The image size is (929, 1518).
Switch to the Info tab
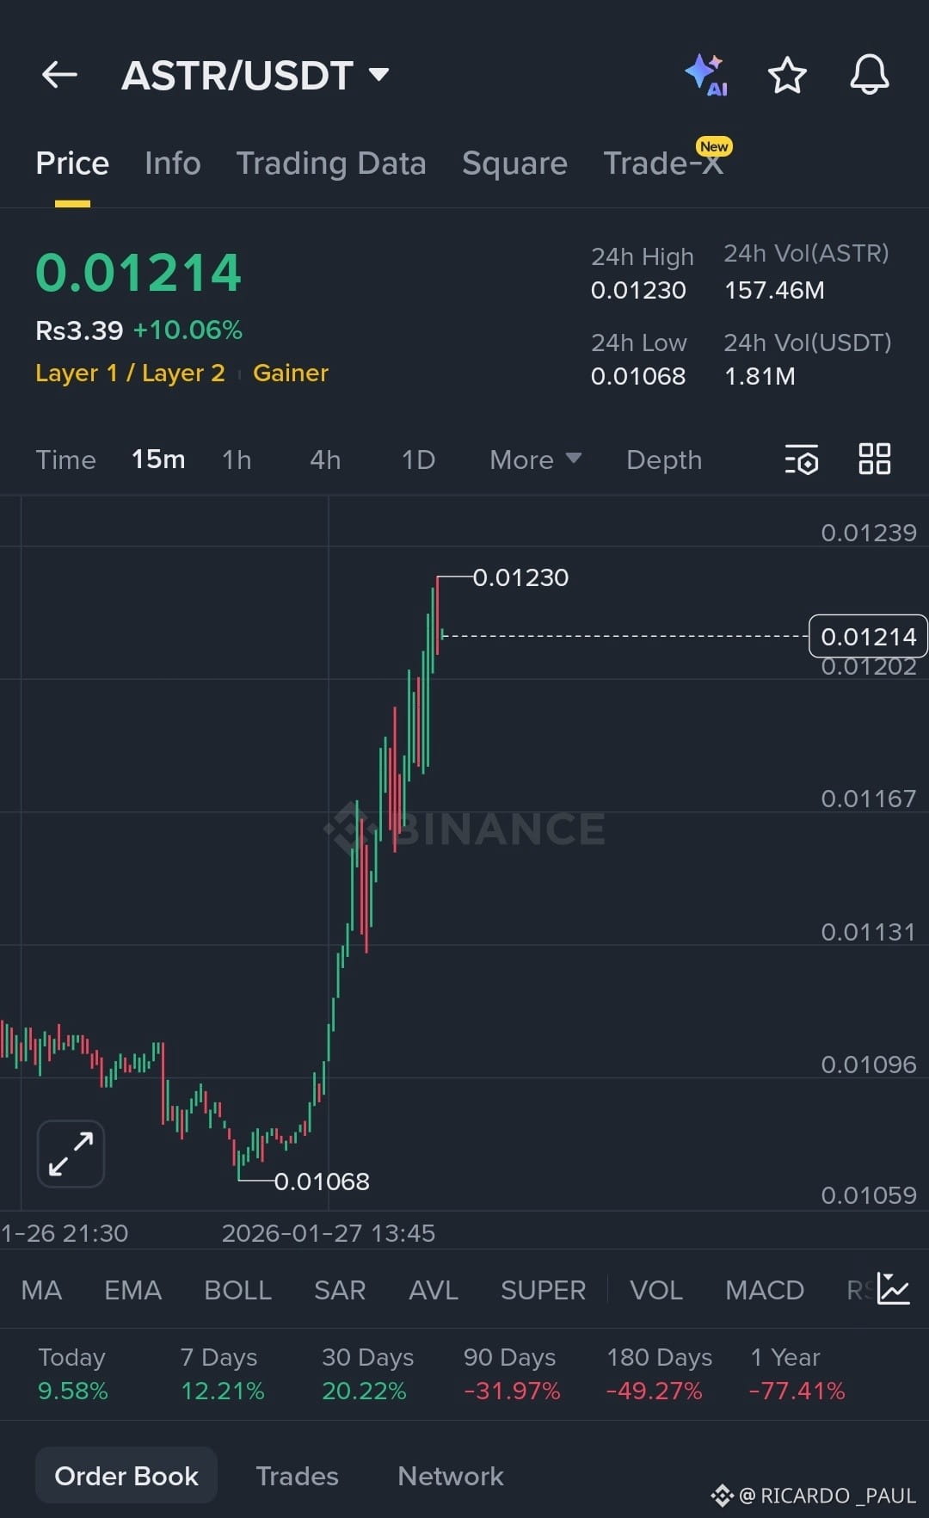[x=172, y=164]
